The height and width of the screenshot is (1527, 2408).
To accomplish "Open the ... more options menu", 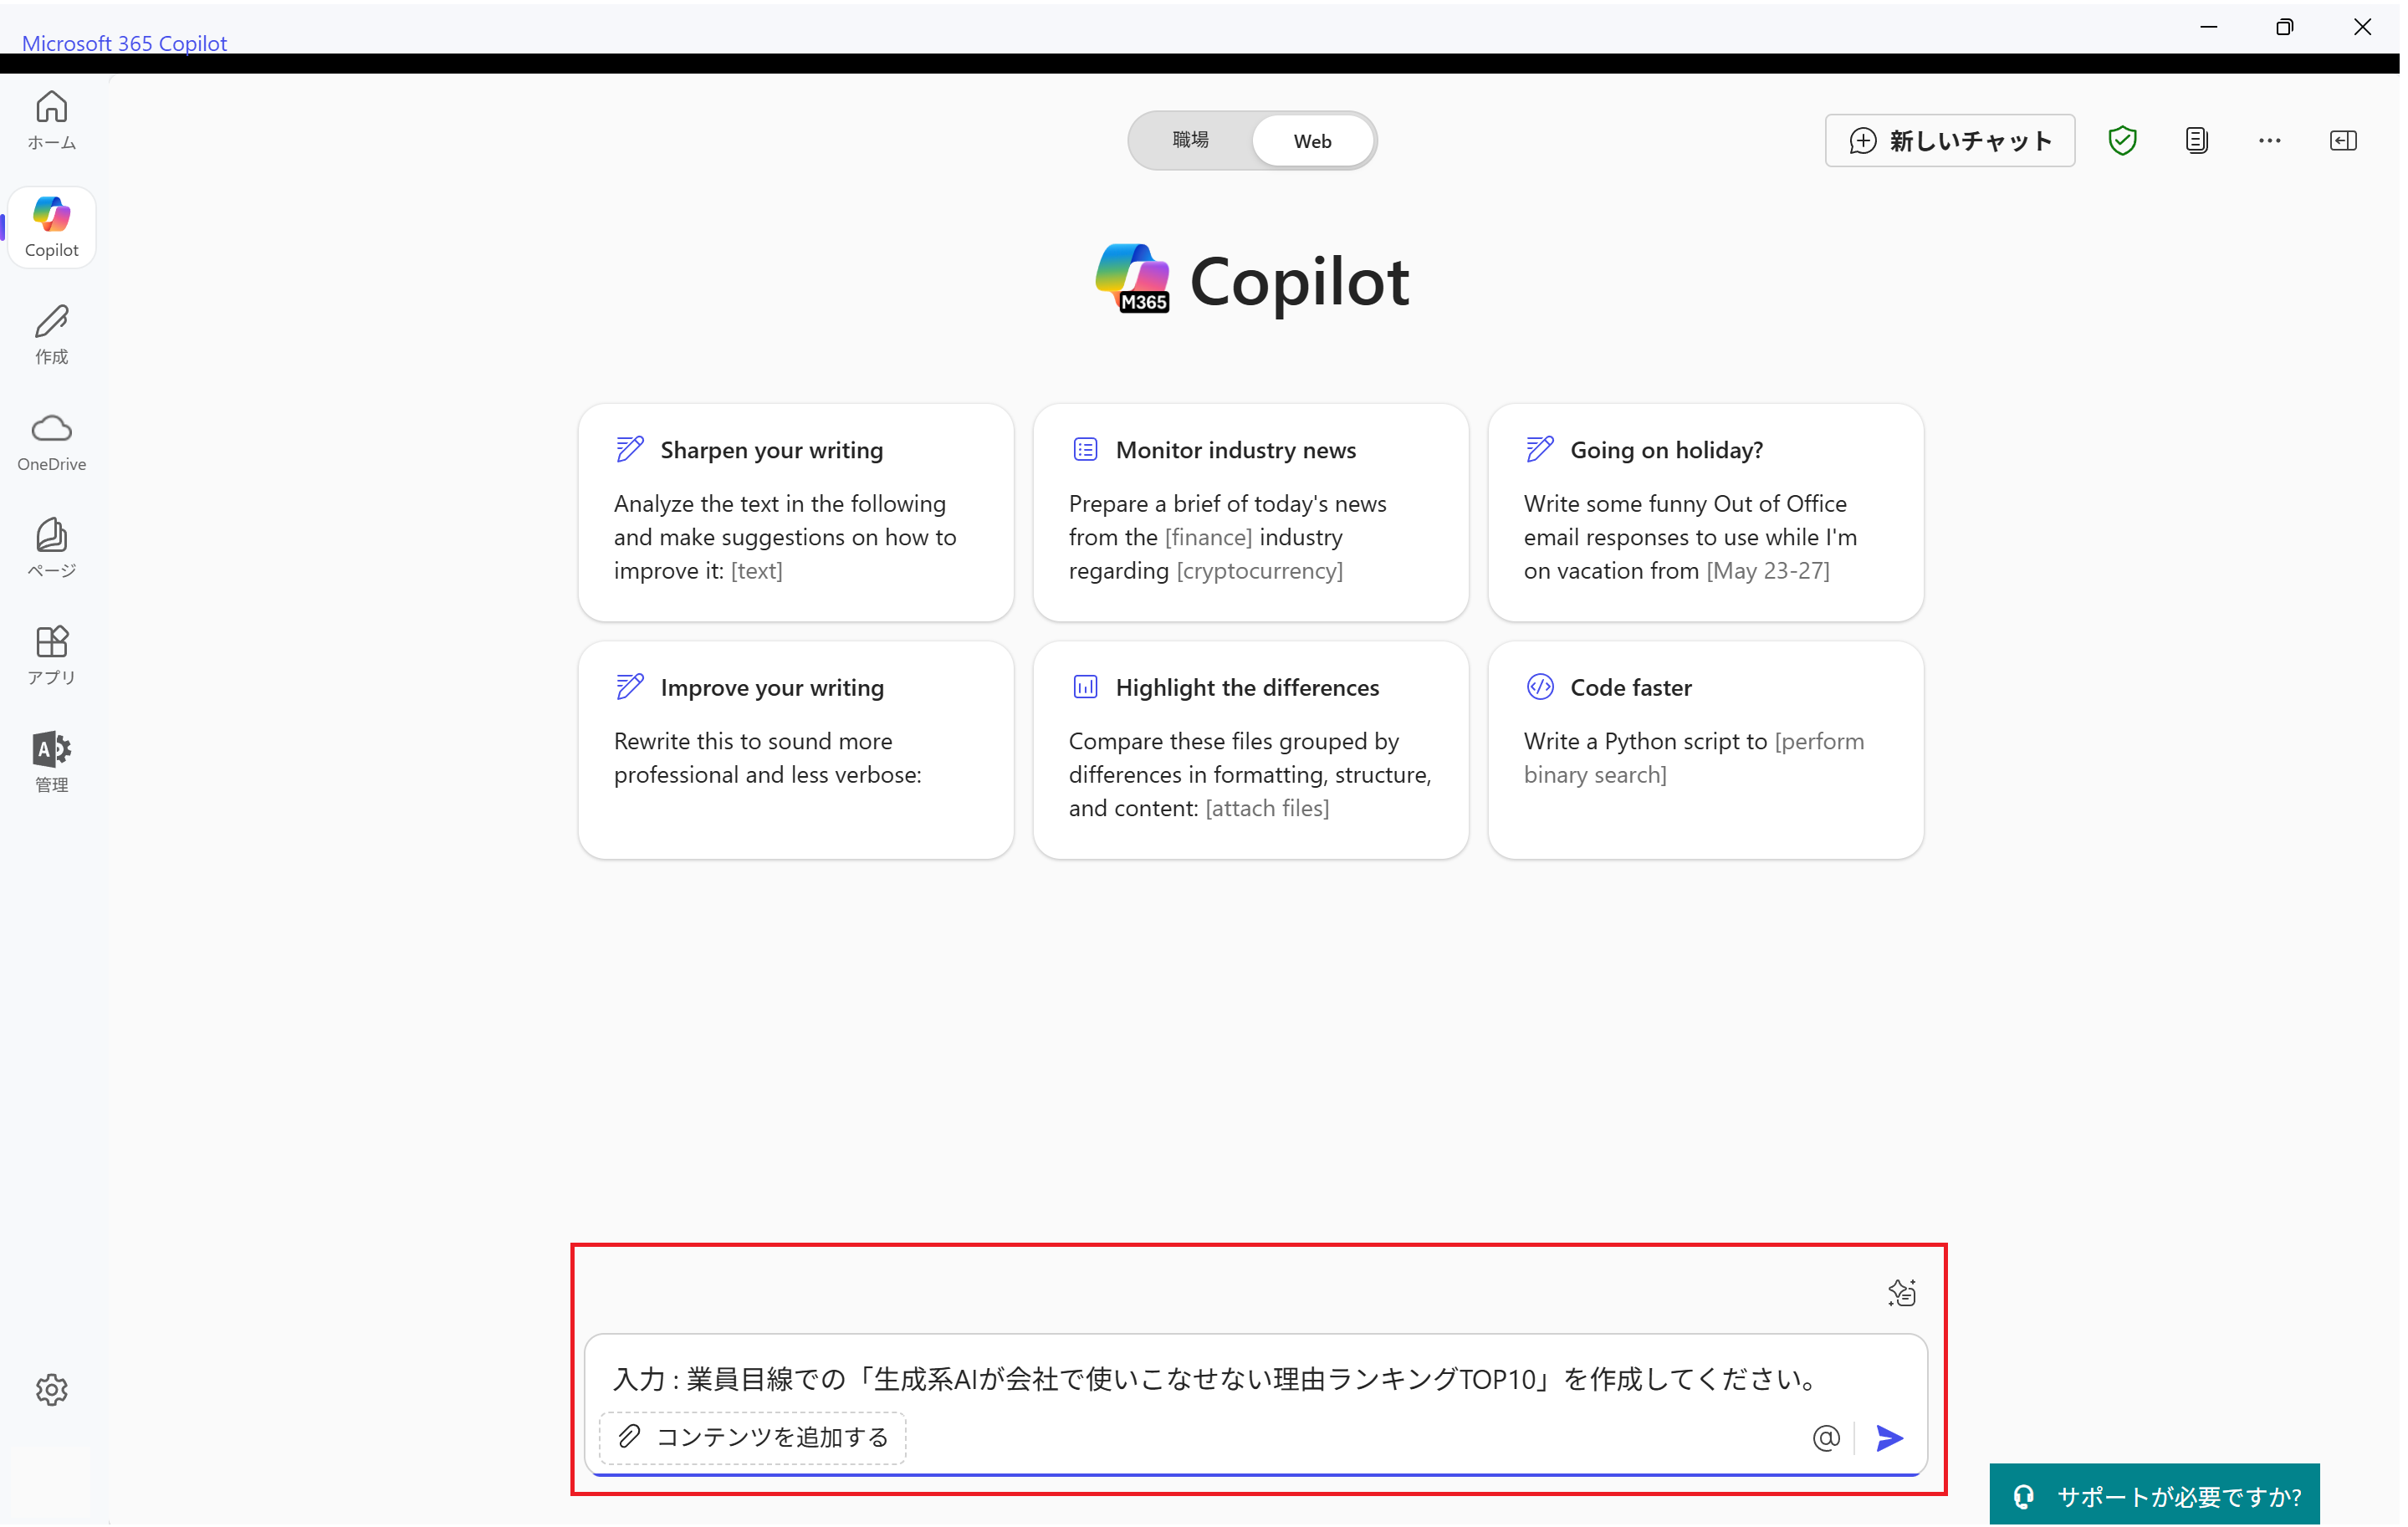I will tap(2269, 140).
